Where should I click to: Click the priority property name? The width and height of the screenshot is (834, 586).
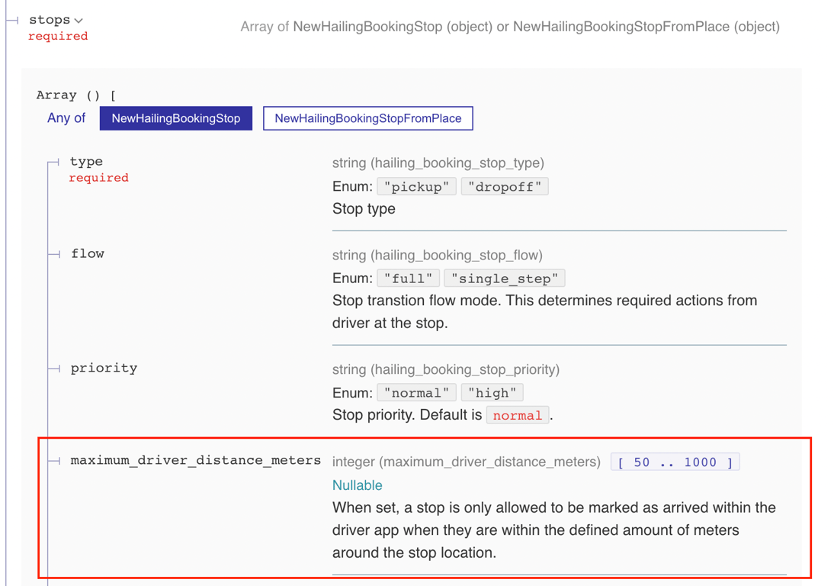[104, 368]
